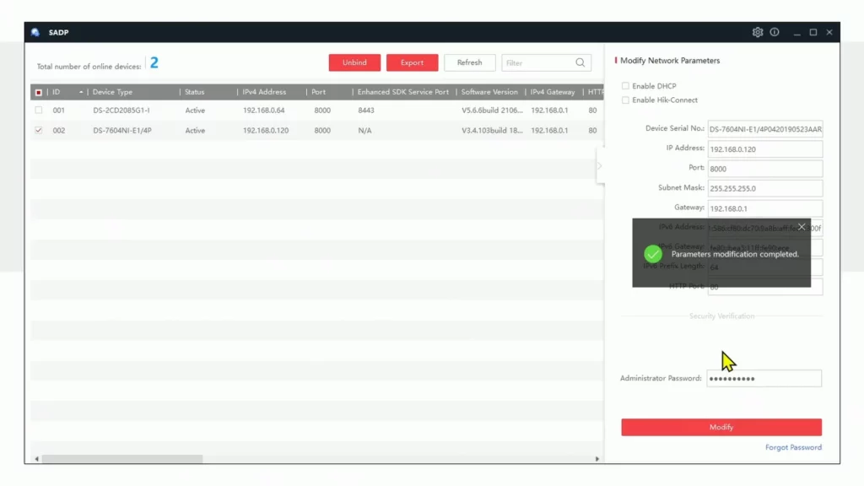The height and width of the screenshot is (486, 864).
Task: Enable Hik-Connect option
Action: 624,99
